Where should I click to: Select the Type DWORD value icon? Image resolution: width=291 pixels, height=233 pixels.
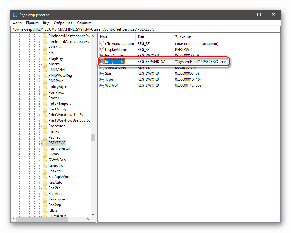[x=102, y=79]
